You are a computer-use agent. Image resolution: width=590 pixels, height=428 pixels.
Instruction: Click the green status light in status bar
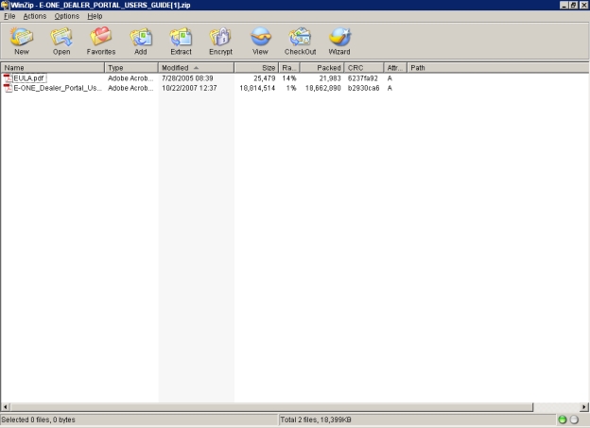pos(563,419)
